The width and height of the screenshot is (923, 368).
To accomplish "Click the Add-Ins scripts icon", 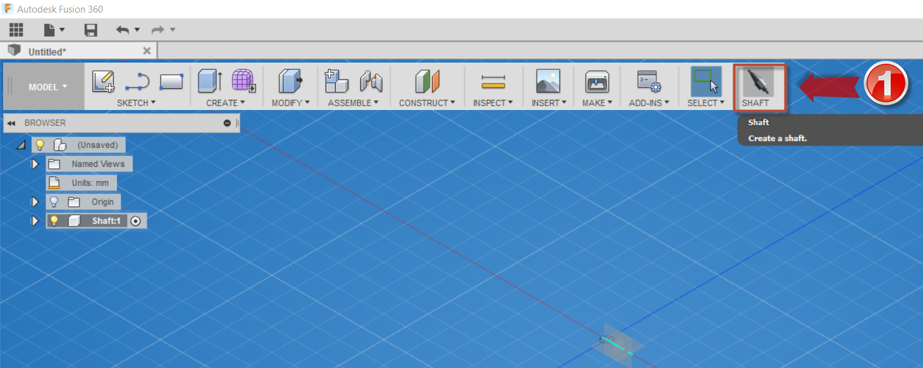I will click(x=649, y=82).
